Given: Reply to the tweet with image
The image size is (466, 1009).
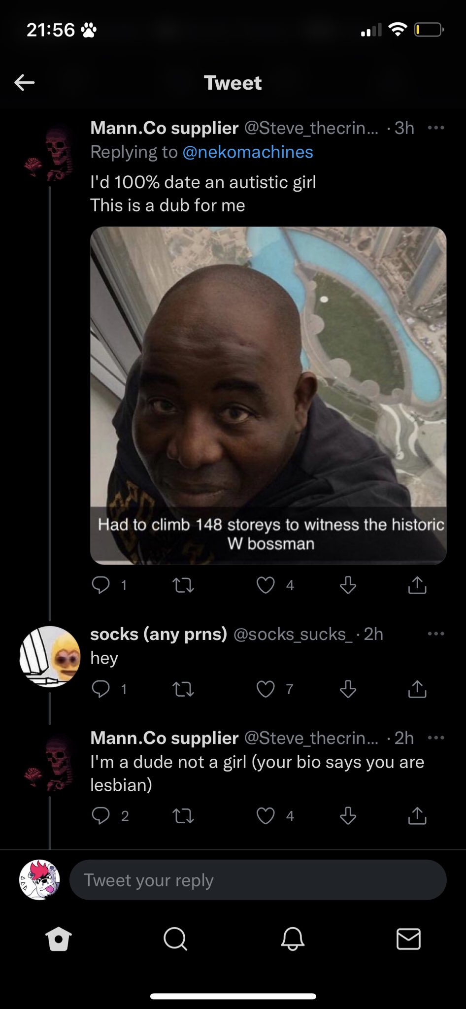Looking at the screenshot, I should point(101,585).
